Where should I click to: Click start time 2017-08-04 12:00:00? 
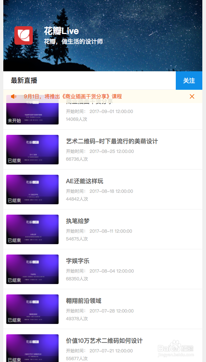pyautogui.click(x=112, y=271)
